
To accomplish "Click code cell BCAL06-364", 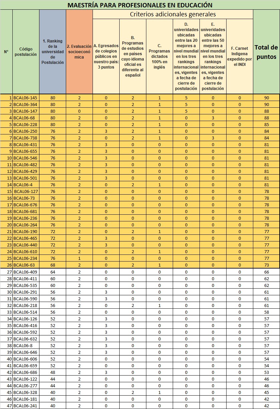I will click(26, 104).
